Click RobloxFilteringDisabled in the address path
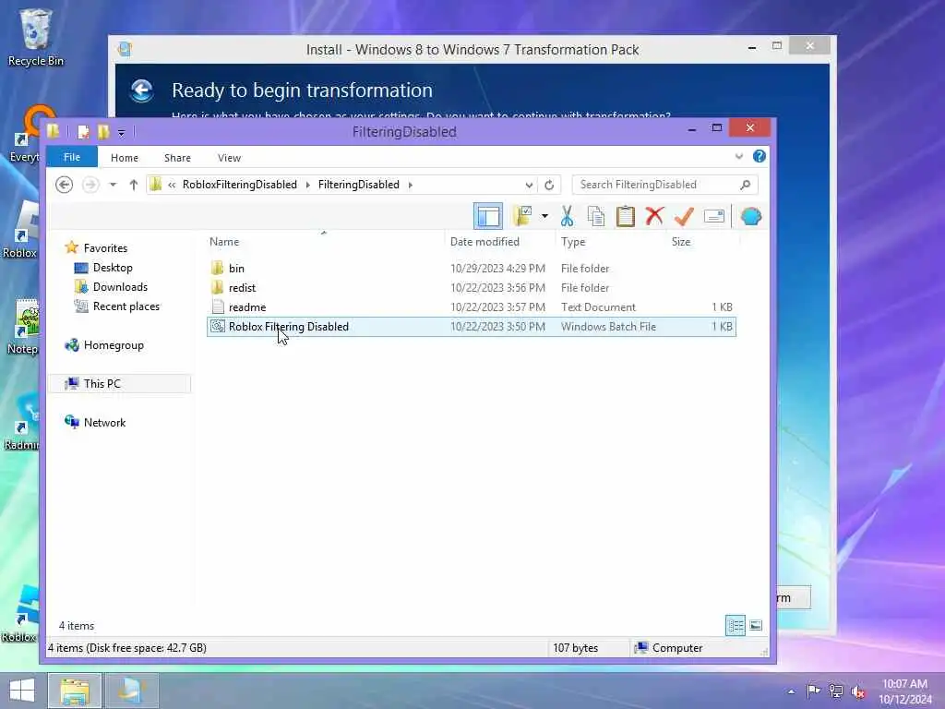Screen dimensions: 945x709 [x=240, y=185]
